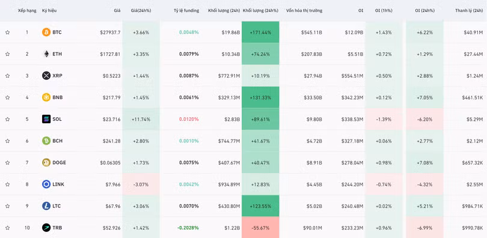Click the Dogecoin logo
This screenshot has width=487, height=238.
pyautogui.click(x=46, y=163)
